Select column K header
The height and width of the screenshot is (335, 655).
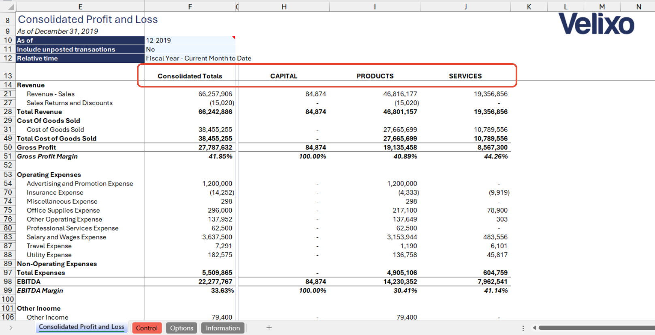(529, 7)
